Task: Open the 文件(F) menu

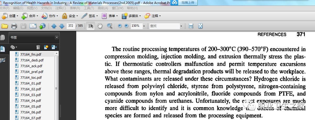Action: tap(5, 8)
